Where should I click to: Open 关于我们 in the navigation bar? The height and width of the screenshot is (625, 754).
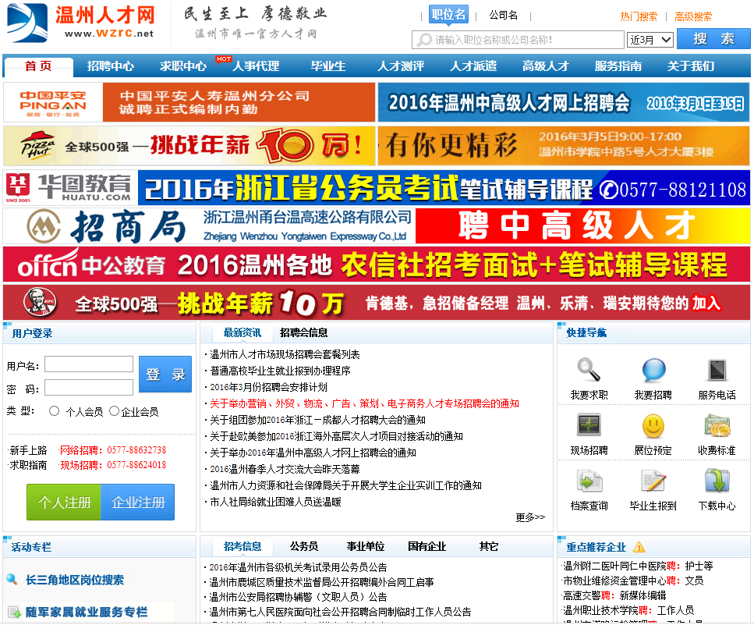[x=691, y=66]
